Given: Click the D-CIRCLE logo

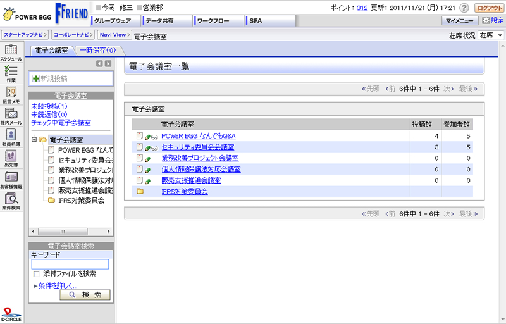Looking at the screenshot, I should point(11,315).
